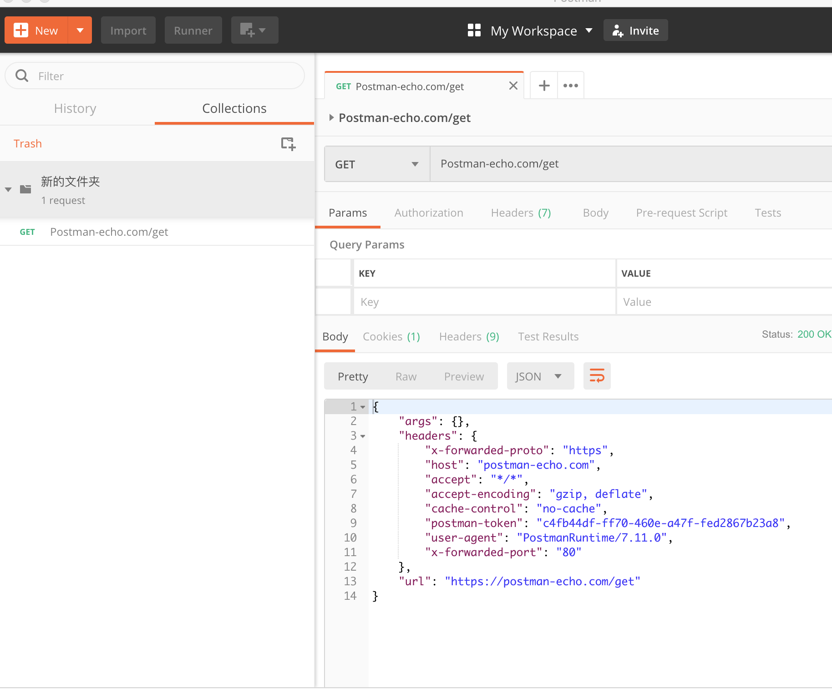Click the request URL input field
The width and height of the screenshot is (832, 689).
point(631,164)
